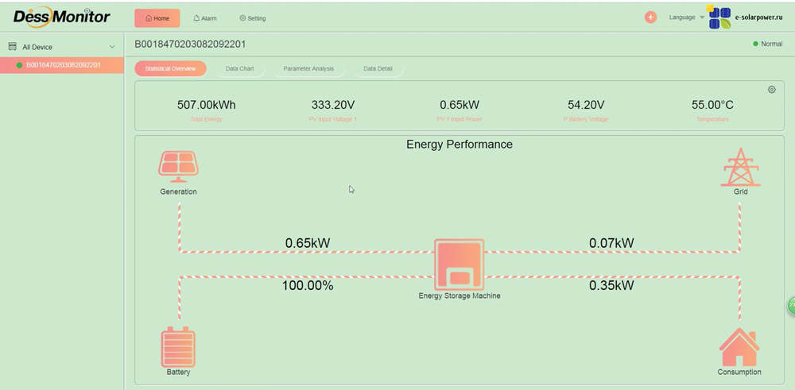Open statistics settings gear icon
Image resolution: width=795 pixels, height=390 pixels.
(x=771, y=90)
